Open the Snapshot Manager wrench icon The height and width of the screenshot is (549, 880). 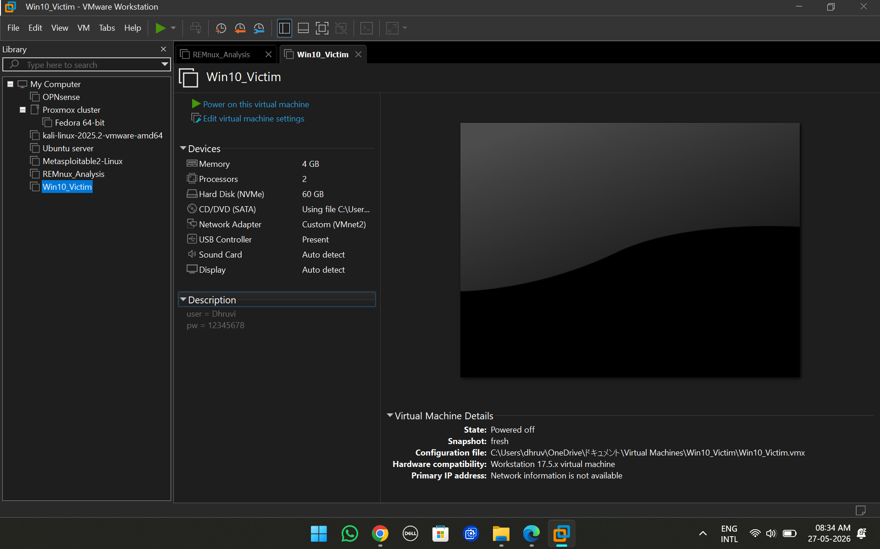coord(259,28)
